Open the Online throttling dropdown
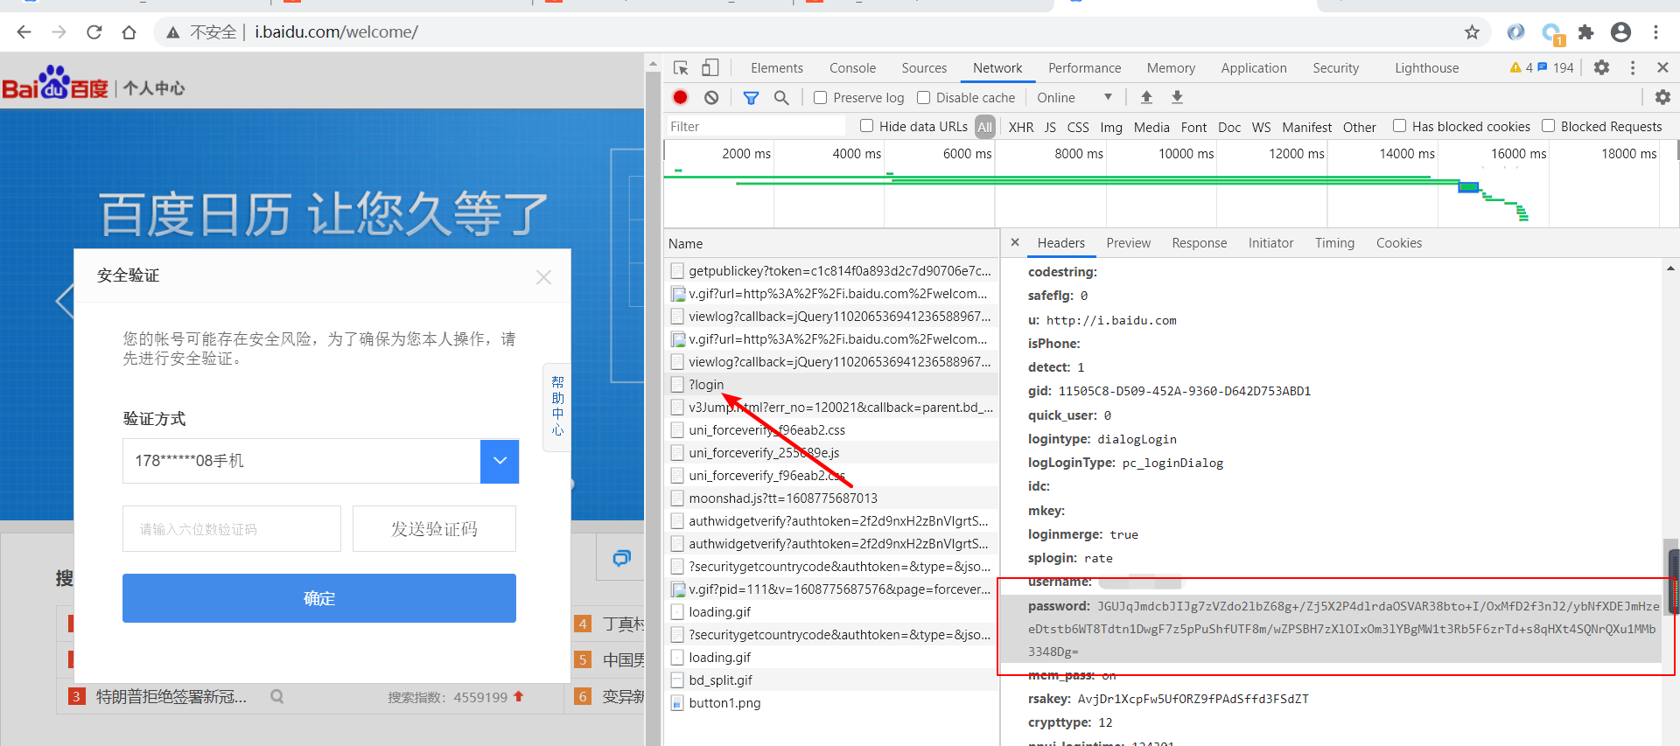Image resolution: width=1680 pixels, height=746 pixels. pyautogui.click(x=1074, y=97)
